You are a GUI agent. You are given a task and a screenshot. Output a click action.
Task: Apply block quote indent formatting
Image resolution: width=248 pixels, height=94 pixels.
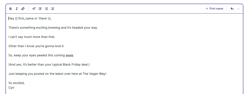click(x=40, y=9)
